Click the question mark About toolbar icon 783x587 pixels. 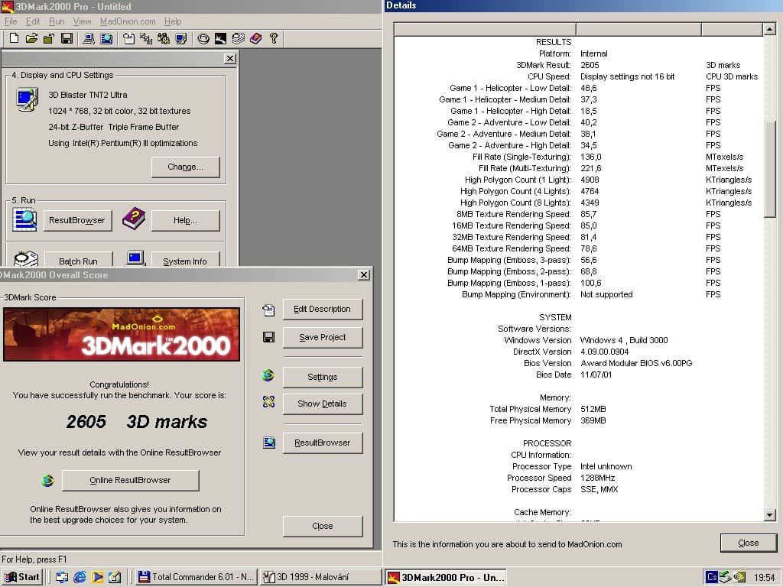click(273, 38)
